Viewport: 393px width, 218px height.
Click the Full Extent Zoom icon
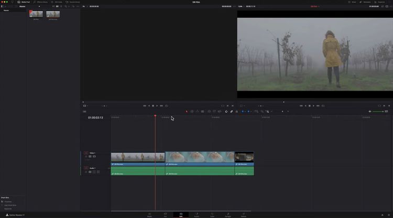[x=256, y=112]
